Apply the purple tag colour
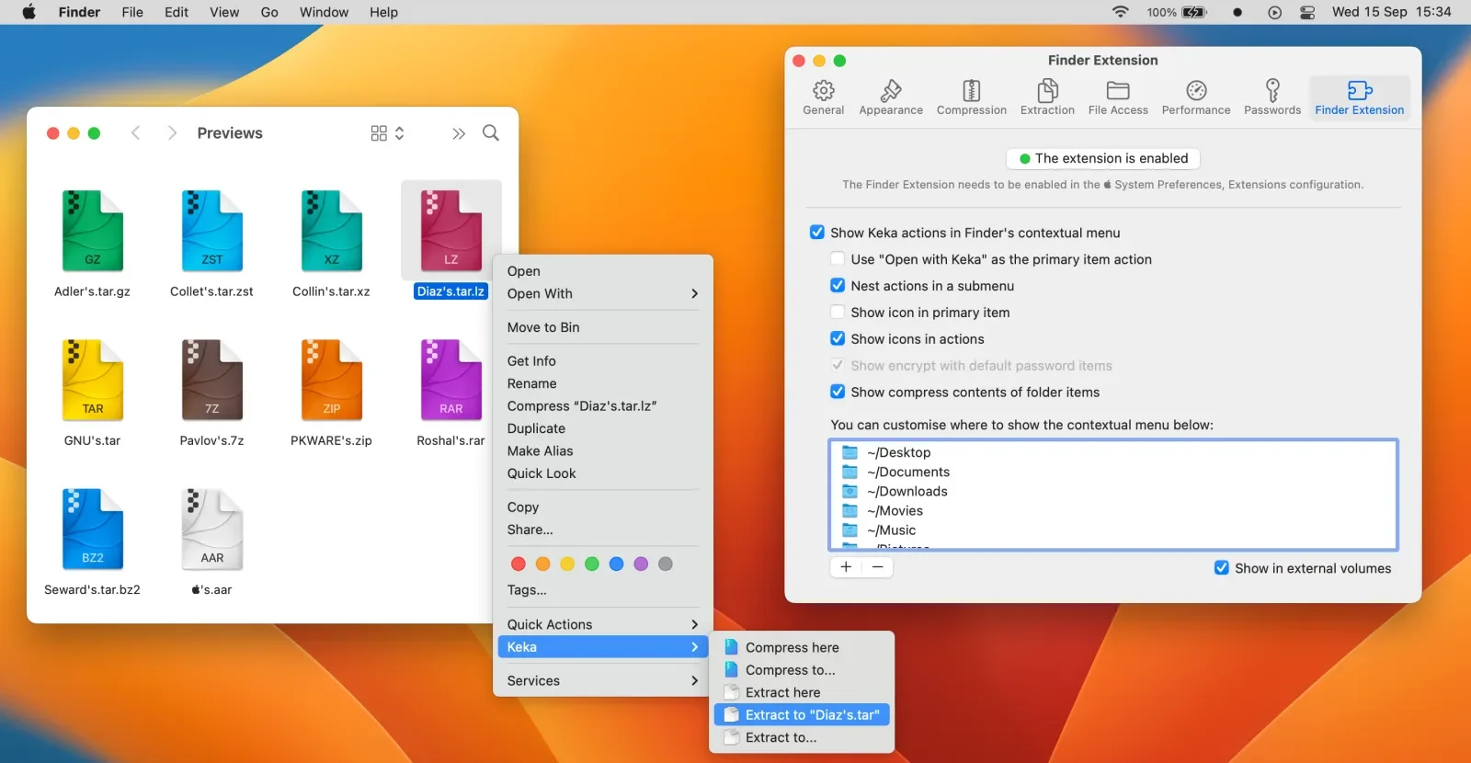 pyautogui.click(x=641, y=564)
